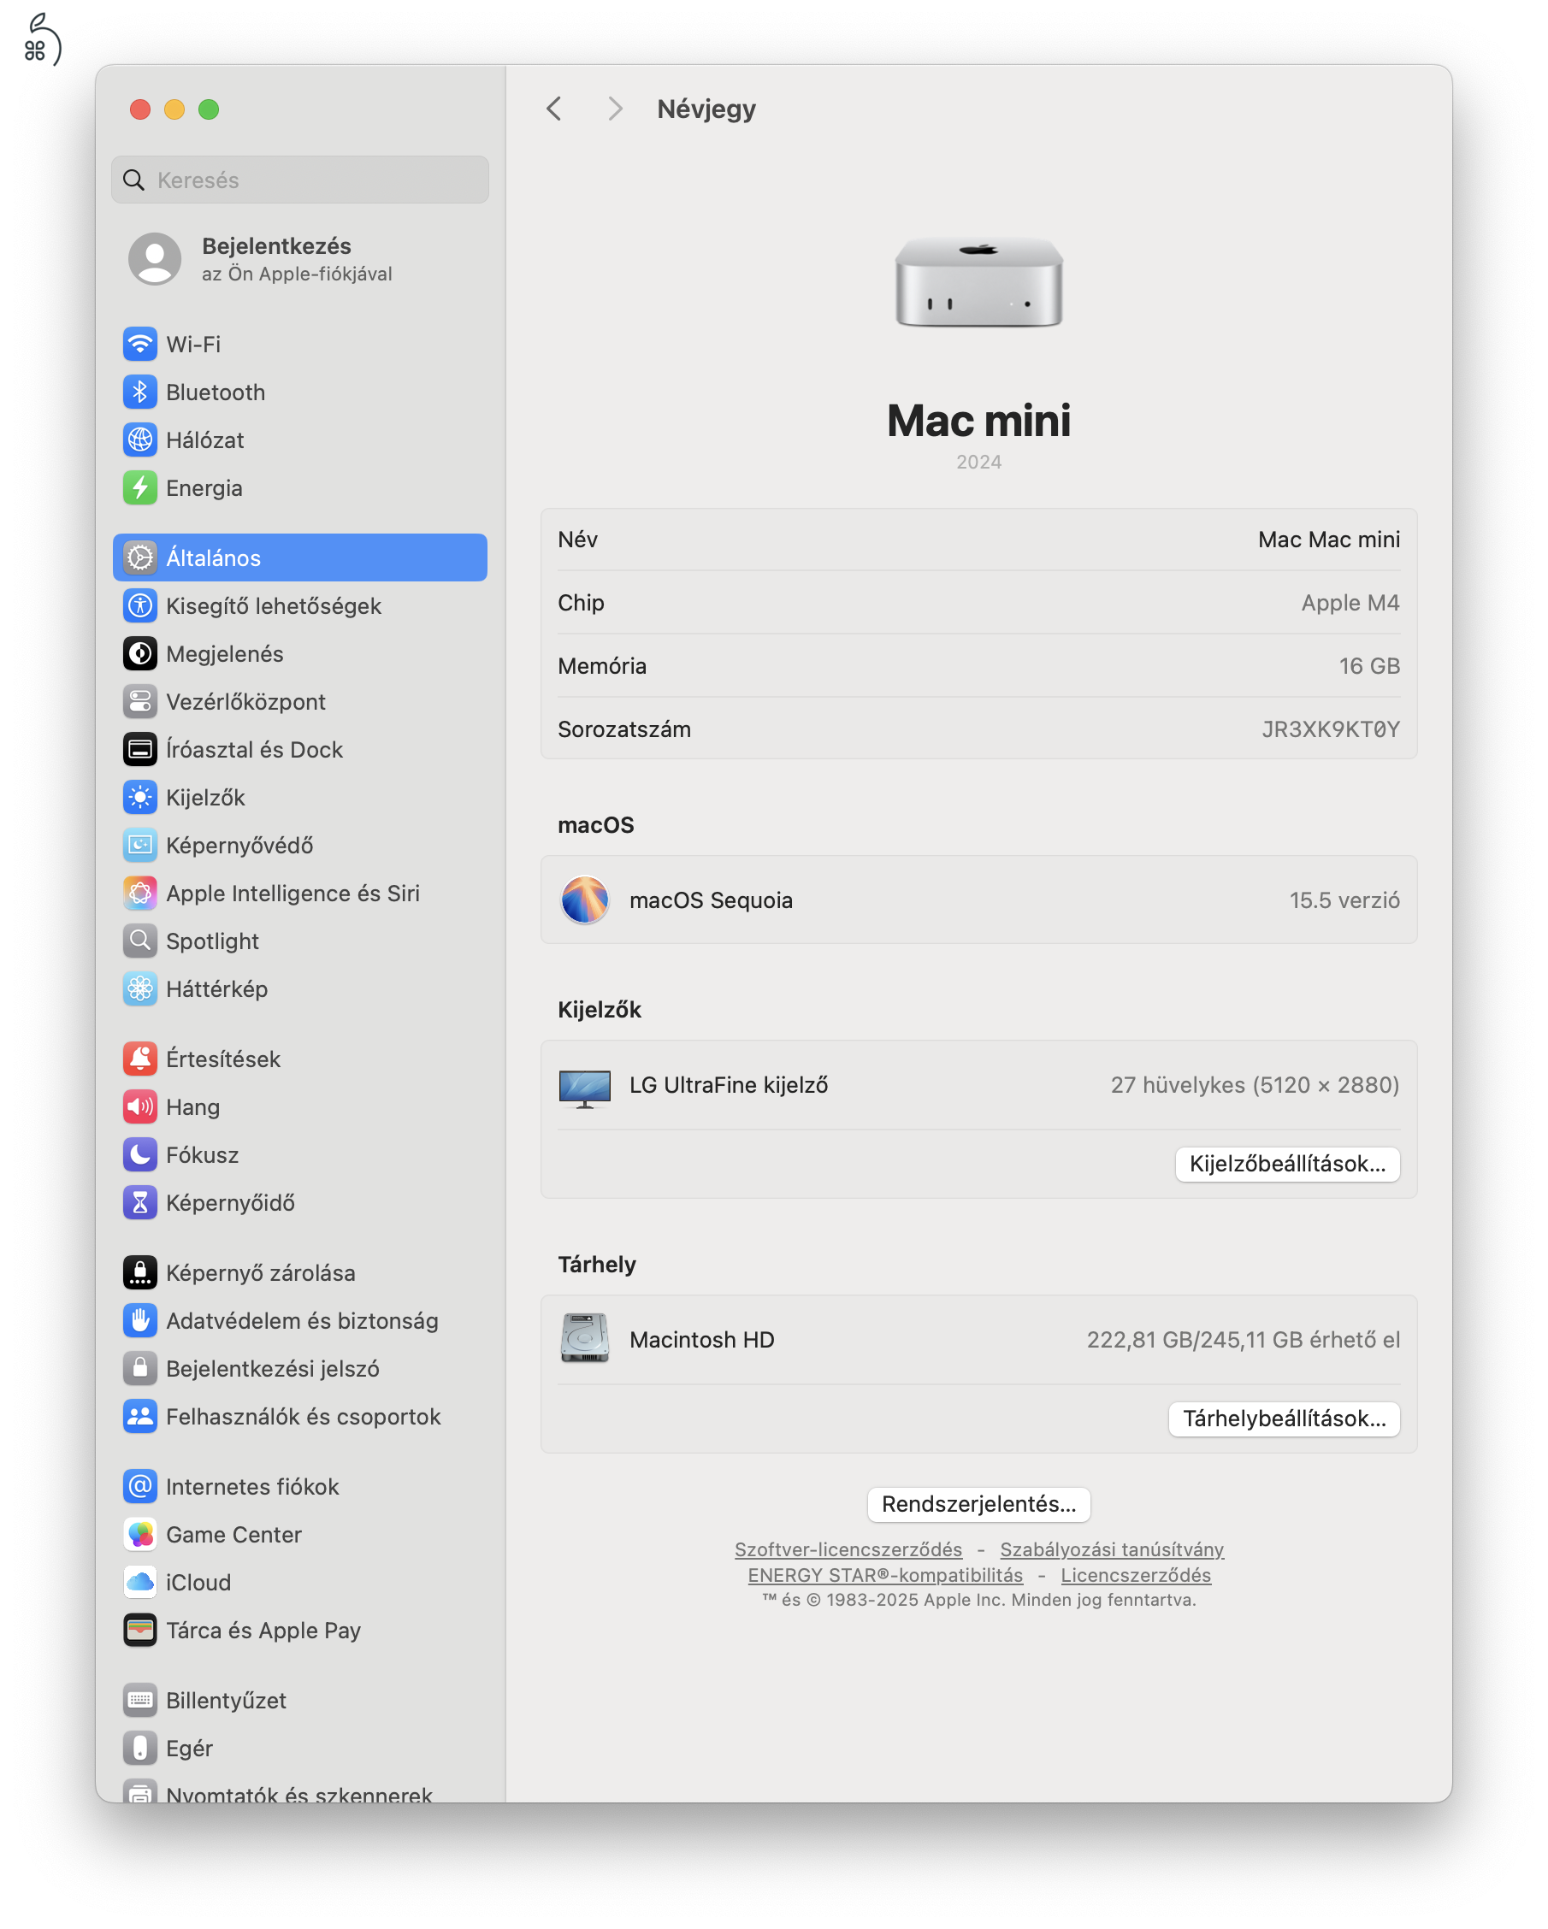Open Billentyűzet keyboard icon

[139, 1701]
